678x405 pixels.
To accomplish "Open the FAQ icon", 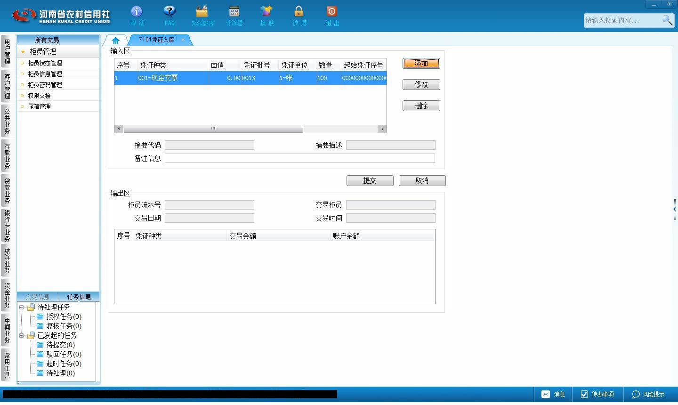I will click(169, 16).
